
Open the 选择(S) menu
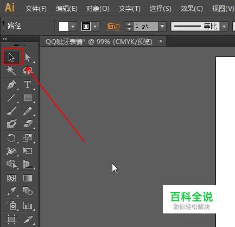(x=160, y=9)
